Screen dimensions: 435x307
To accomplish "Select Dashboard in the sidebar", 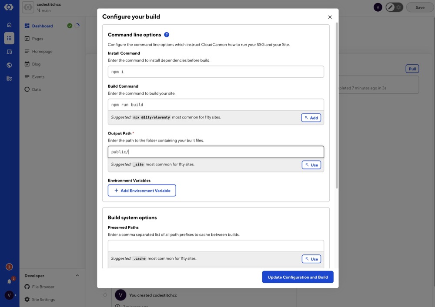I will point(42,26).
